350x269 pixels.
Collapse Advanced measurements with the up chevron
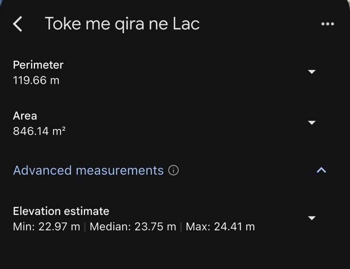pos(322,170)
